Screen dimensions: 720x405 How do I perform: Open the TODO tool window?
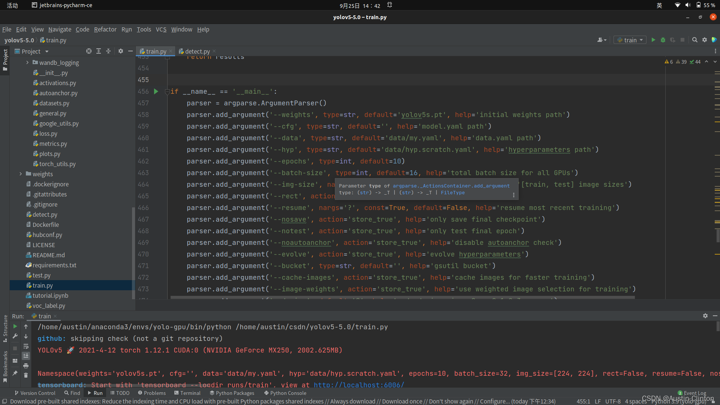[x=120, y=393]
